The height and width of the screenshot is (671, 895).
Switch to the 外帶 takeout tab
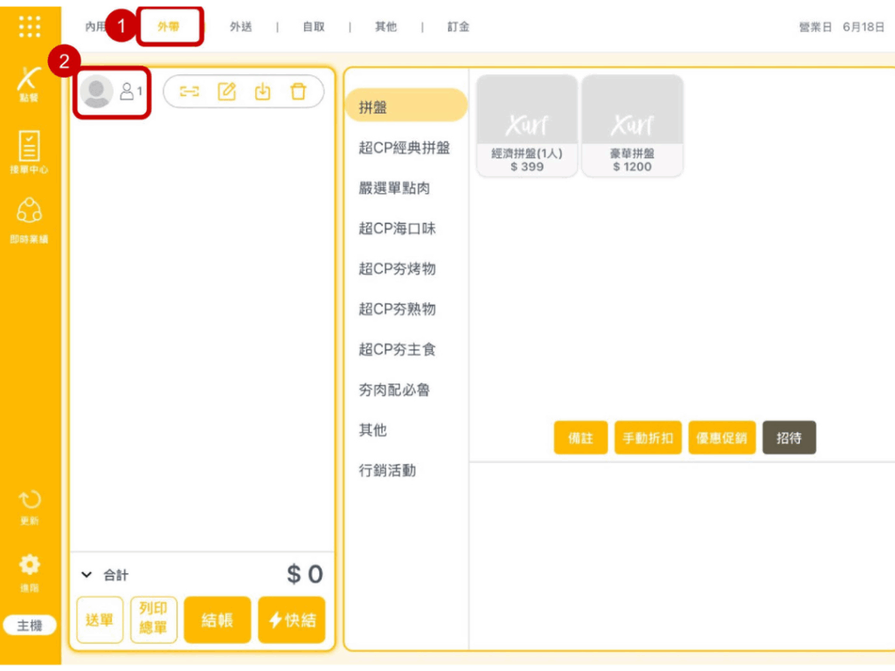coord(169,27)
